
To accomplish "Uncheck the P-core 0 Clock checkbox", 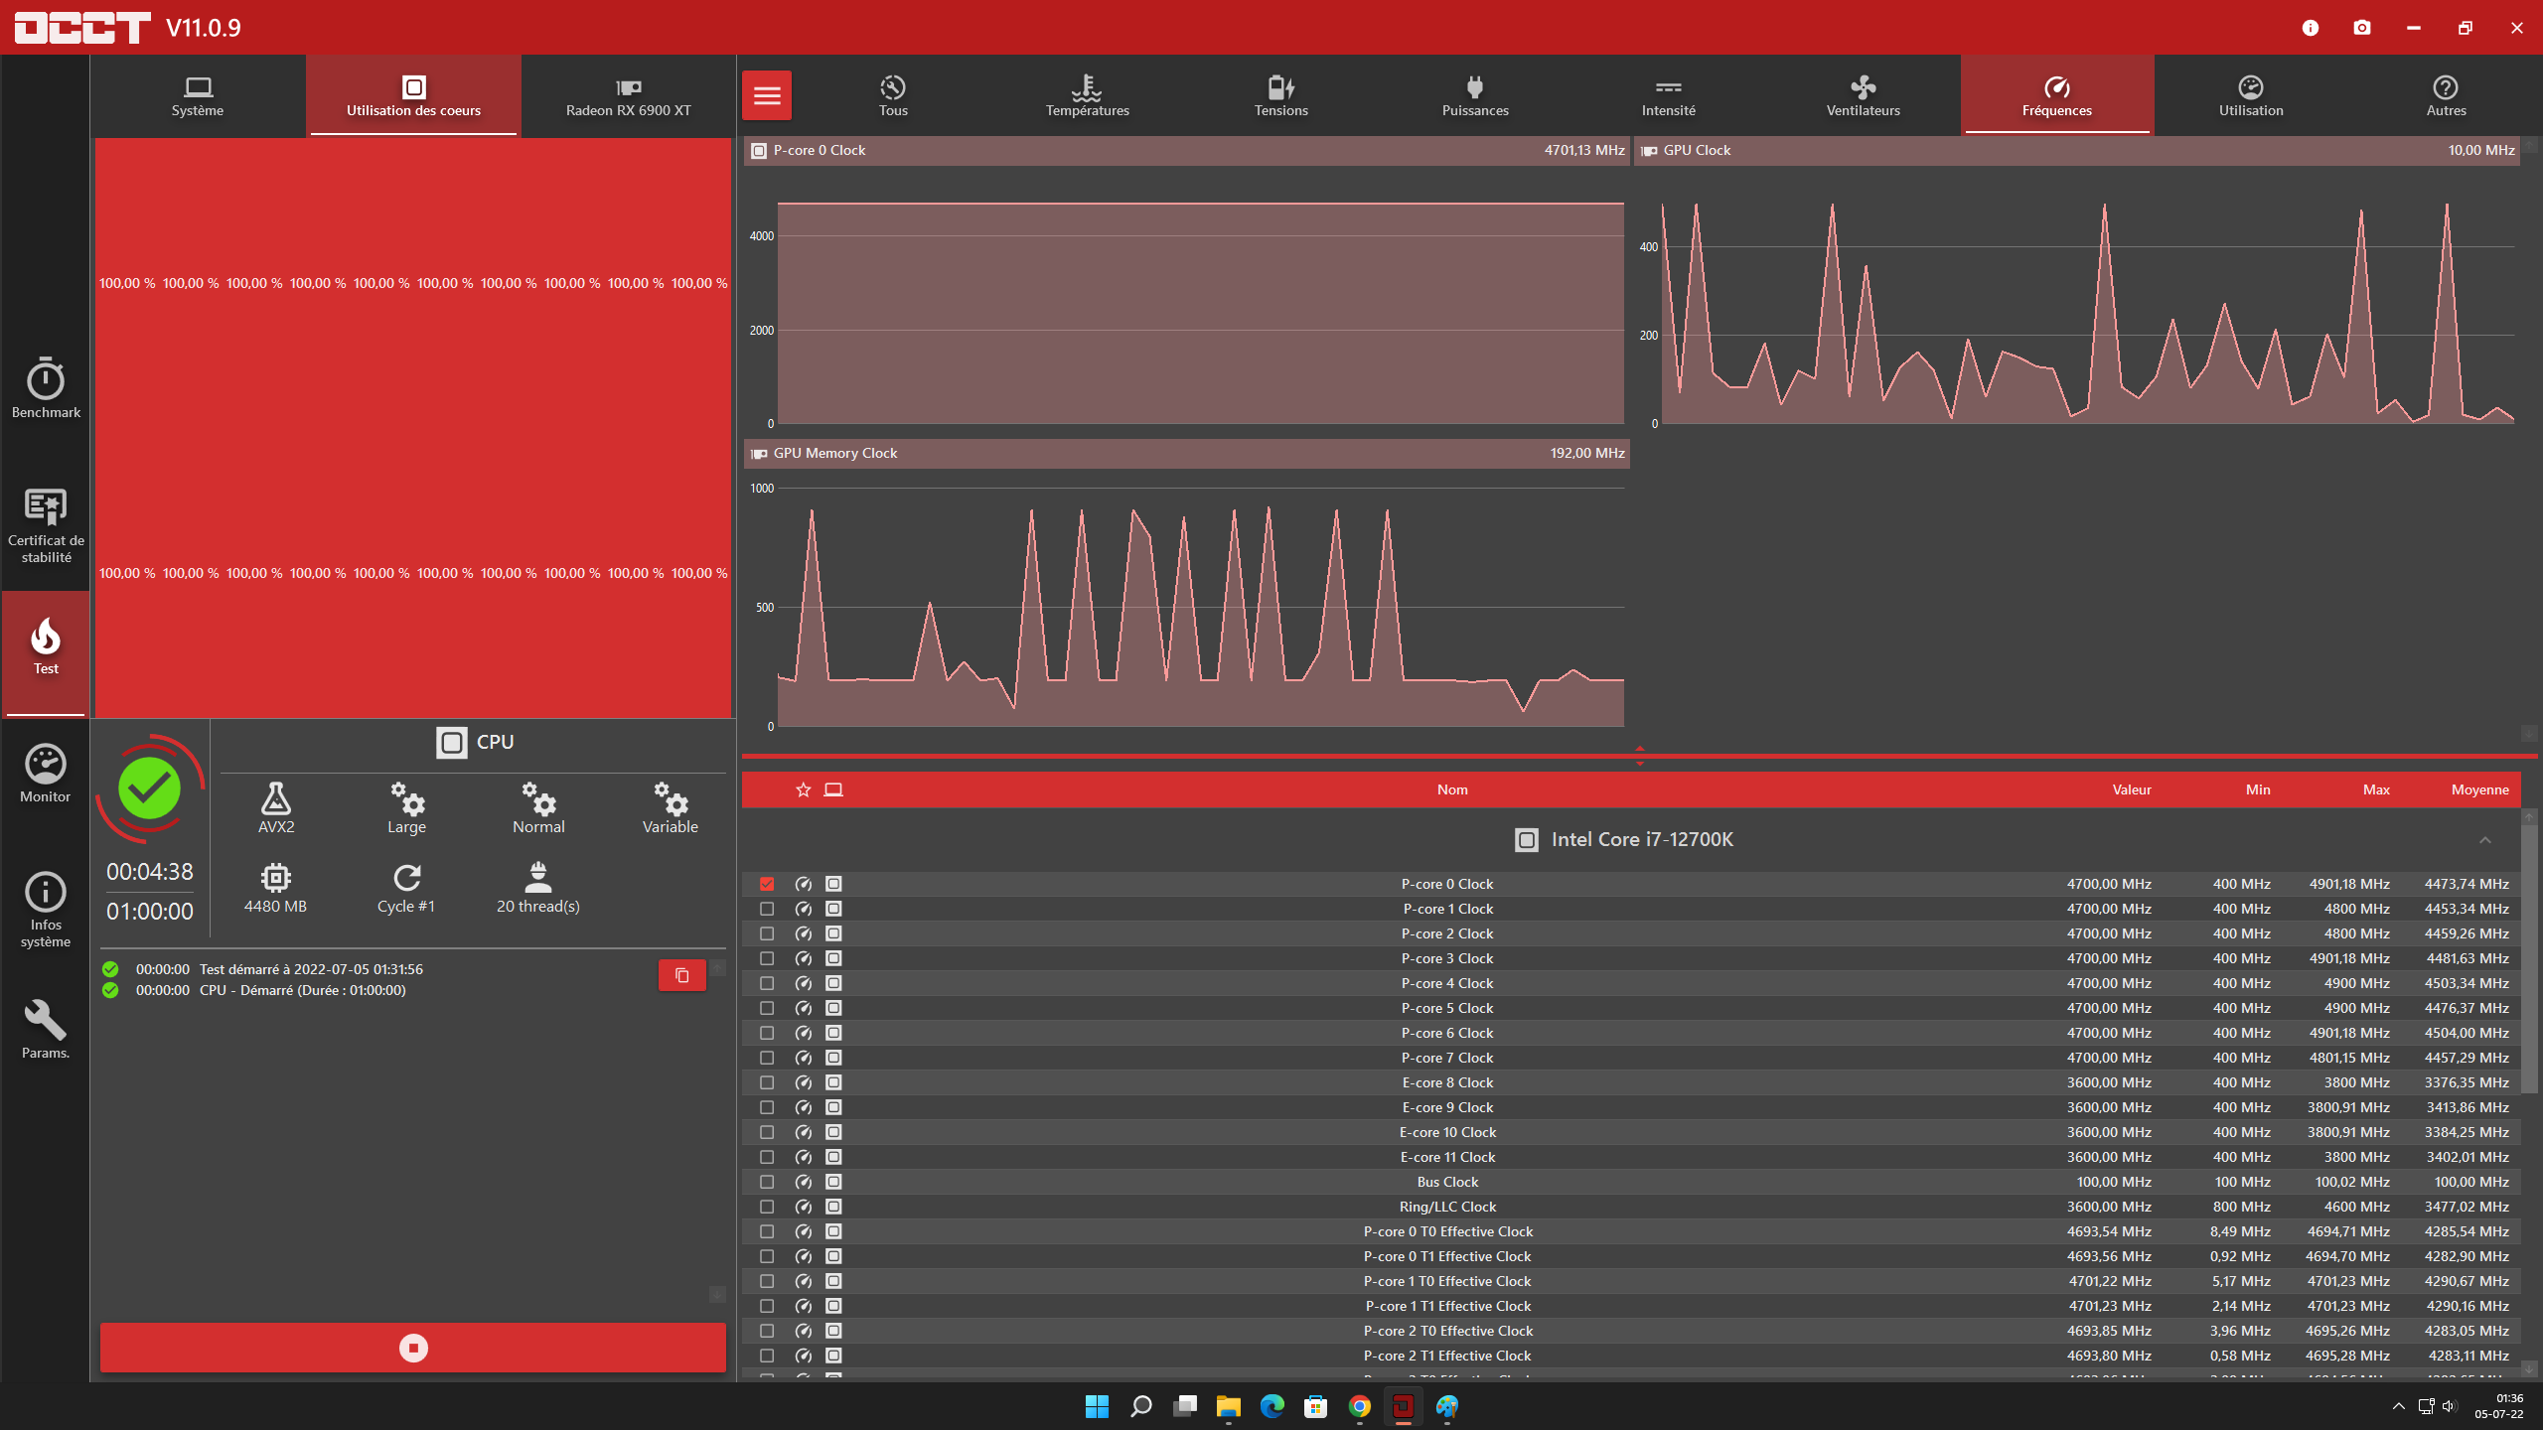I will (x=767, y=884).
